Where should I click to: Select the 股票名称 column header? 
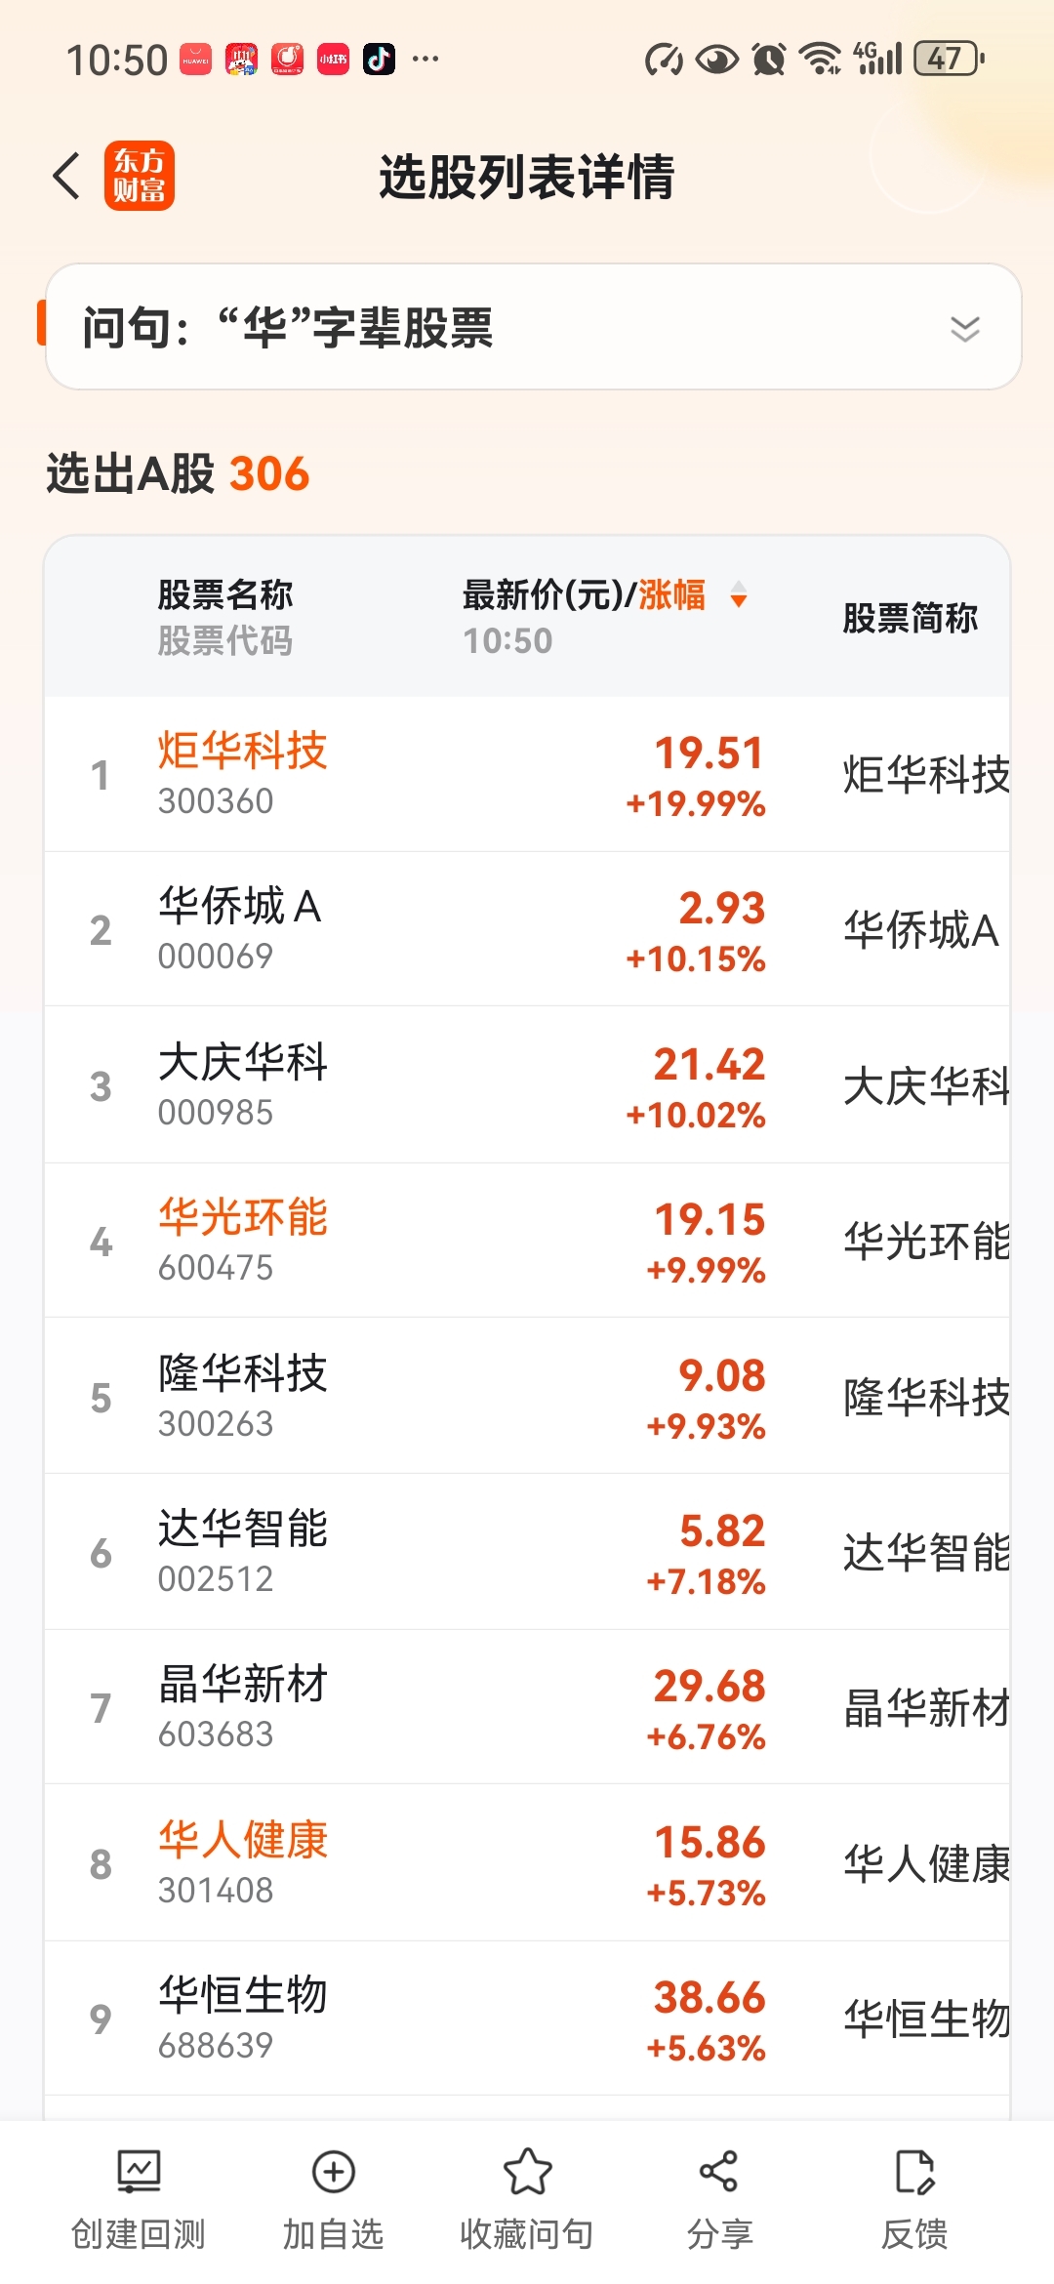(x=225, y=594)
